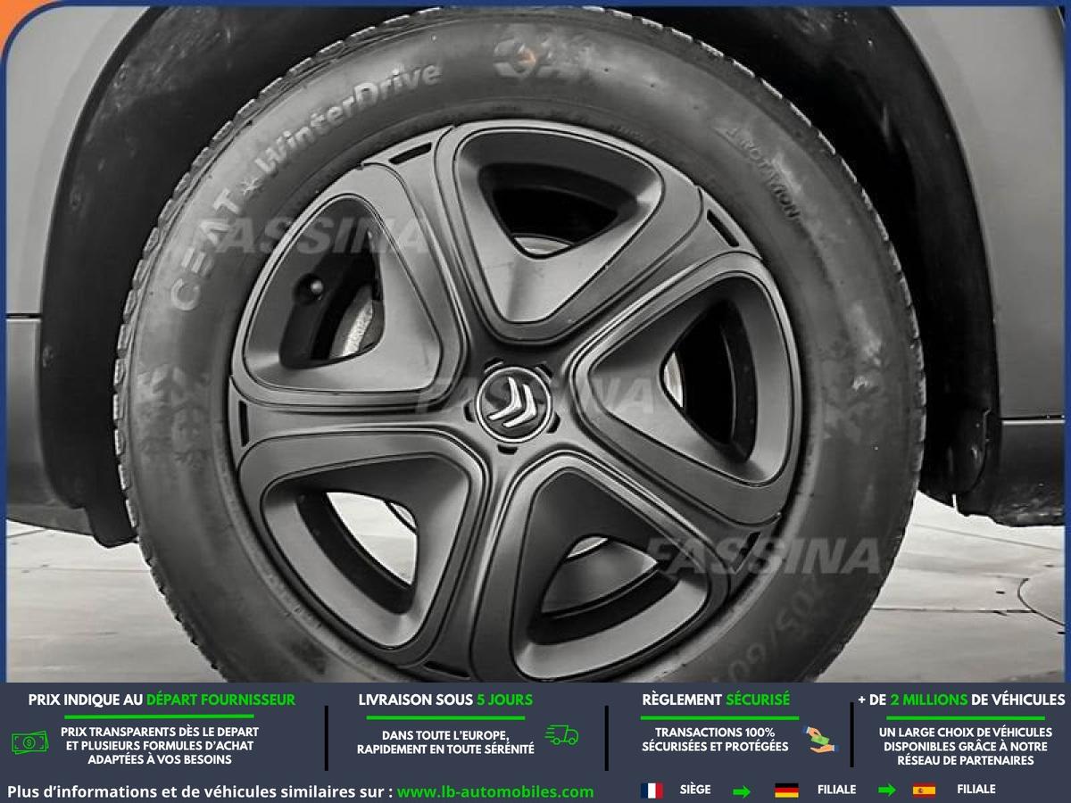
Task: Click 'Plus d'informations et de véhicules similaires sur' text
Action: 201,791
